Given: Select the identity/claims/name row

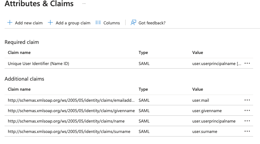Looking at the screenshot, I should coord(129,121).
